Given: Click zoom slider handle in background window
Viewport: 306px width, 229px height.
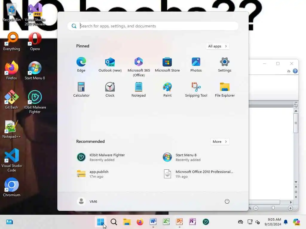Looking at the screenshot, I should [x=273, y=208].
